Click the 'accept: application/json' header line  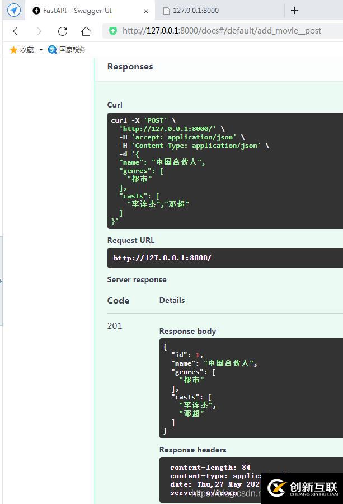click(182, 137)
